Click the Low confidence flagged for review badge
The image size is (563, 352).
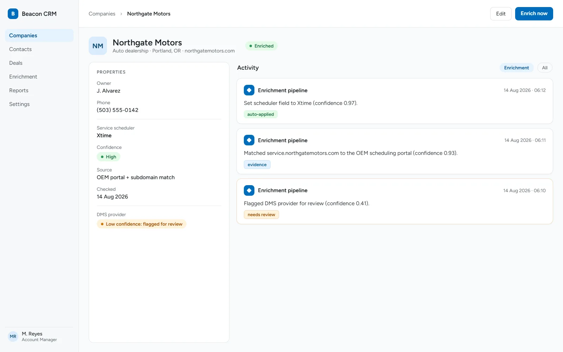point(141,224)
